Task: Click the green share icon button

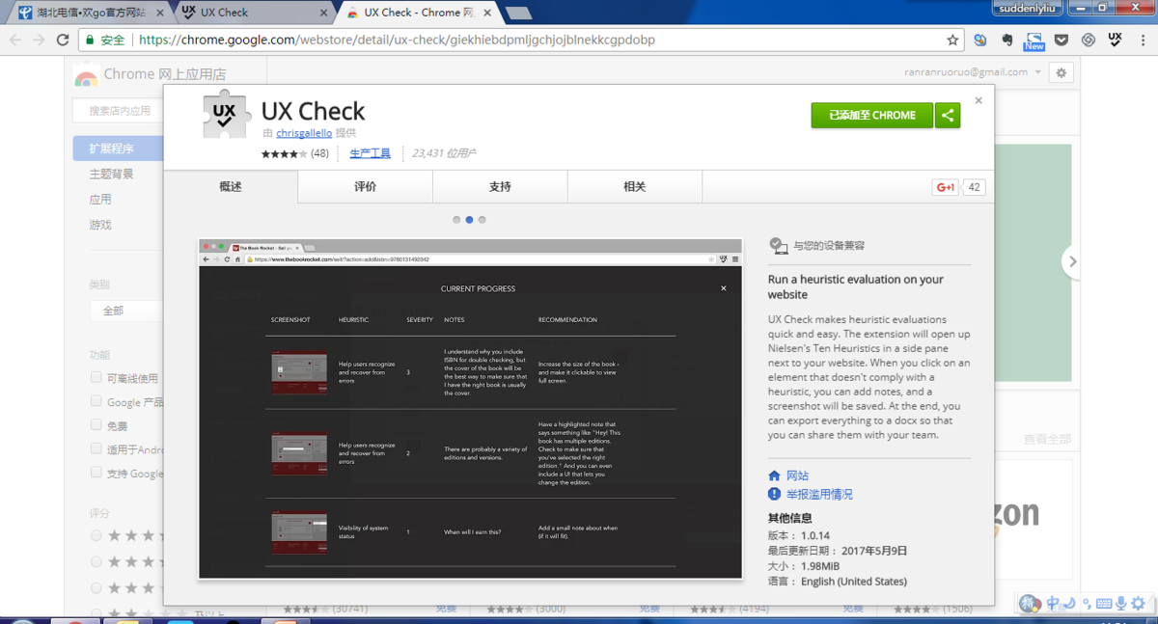Action: 948,115
